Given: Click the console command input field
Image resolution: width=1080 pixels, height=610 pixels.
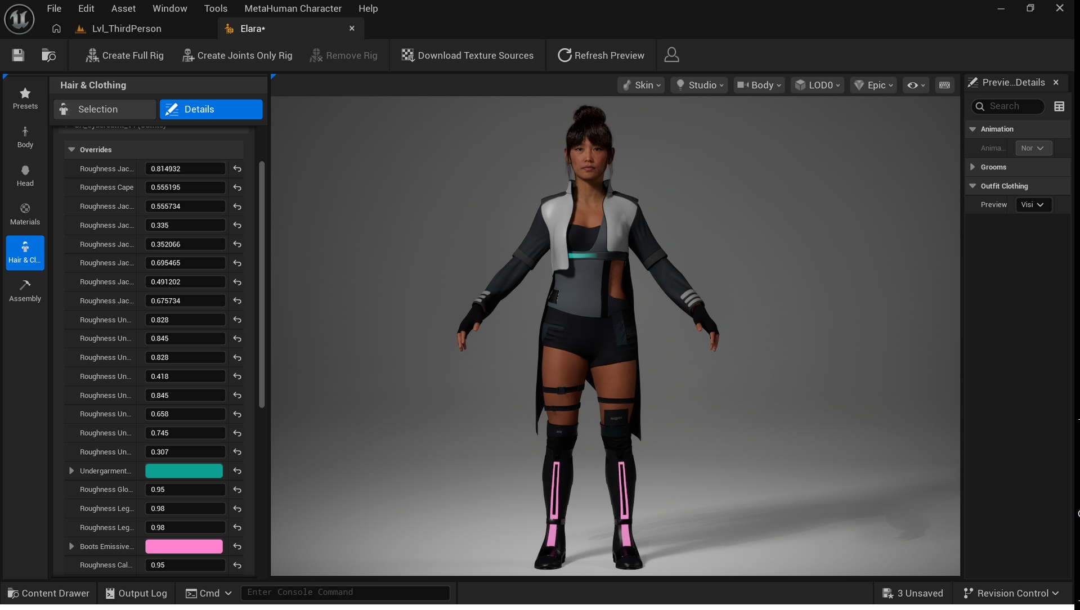Looking at the screenshot, I should [346, 593].
